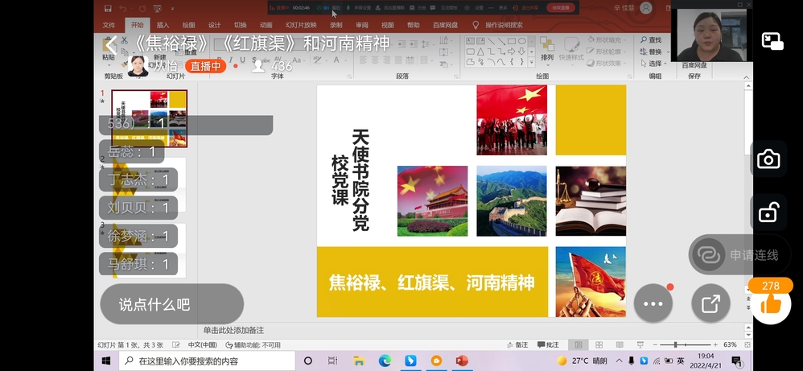
Task: Tap the back arrow beside the stream title
Action: click(112, 43)
